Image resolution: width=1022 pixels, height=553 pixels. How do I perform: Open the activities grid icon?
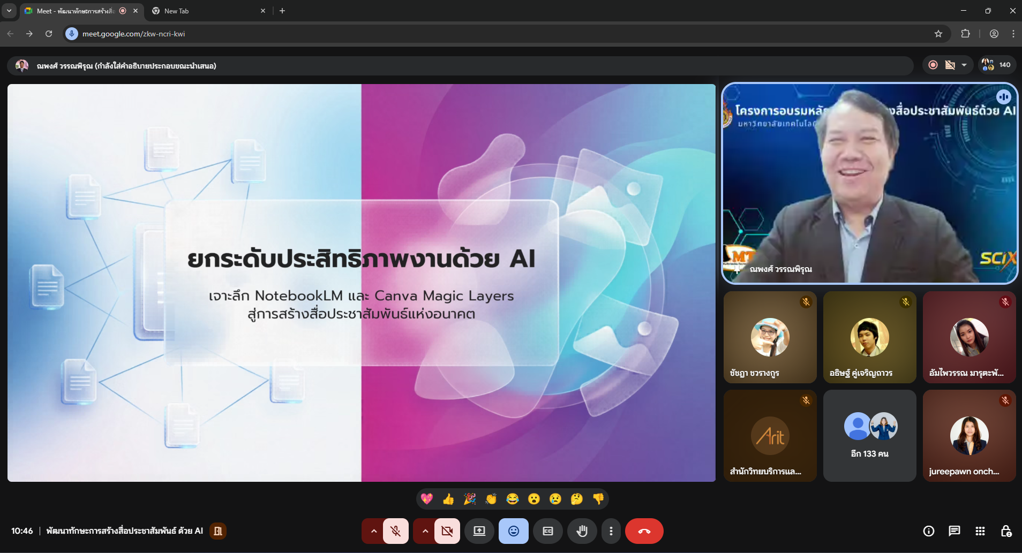coord(980,531)
